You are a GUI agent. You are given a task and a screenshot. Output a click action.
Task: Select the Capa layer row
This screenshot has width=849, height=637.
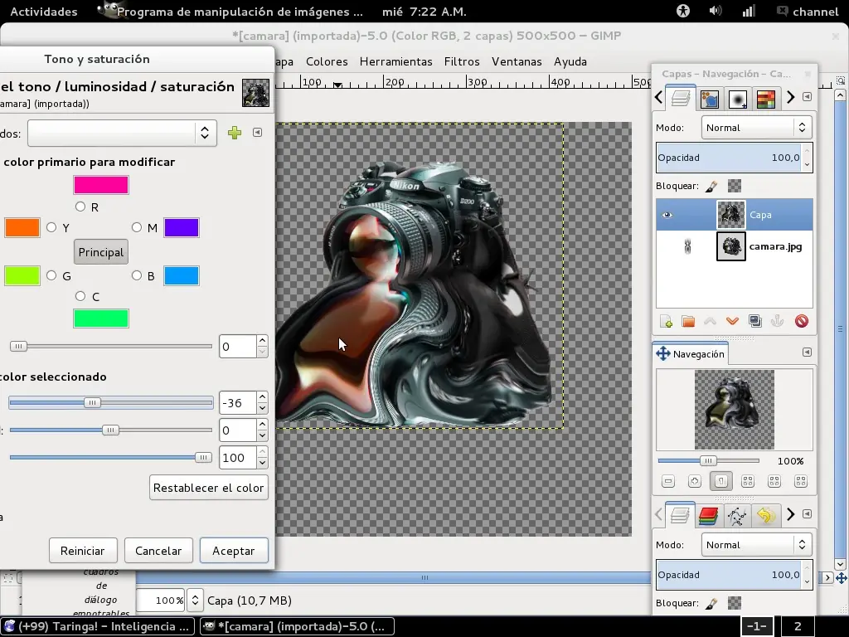pyautogui.click(x=735, y=215)
